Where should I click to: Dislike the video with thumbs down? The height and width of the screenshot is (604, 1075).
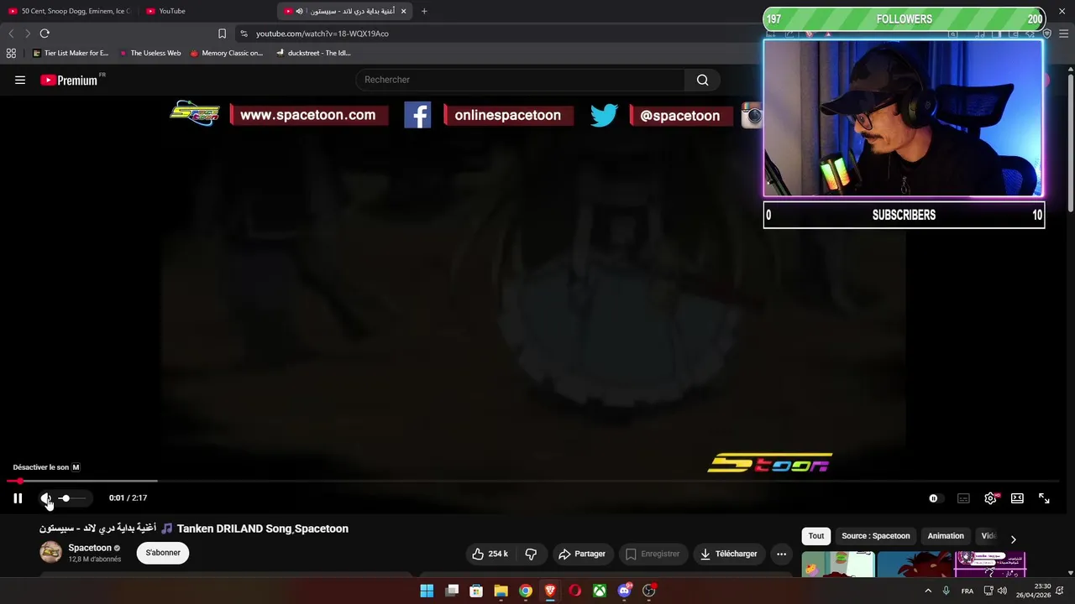click(531, 554)
